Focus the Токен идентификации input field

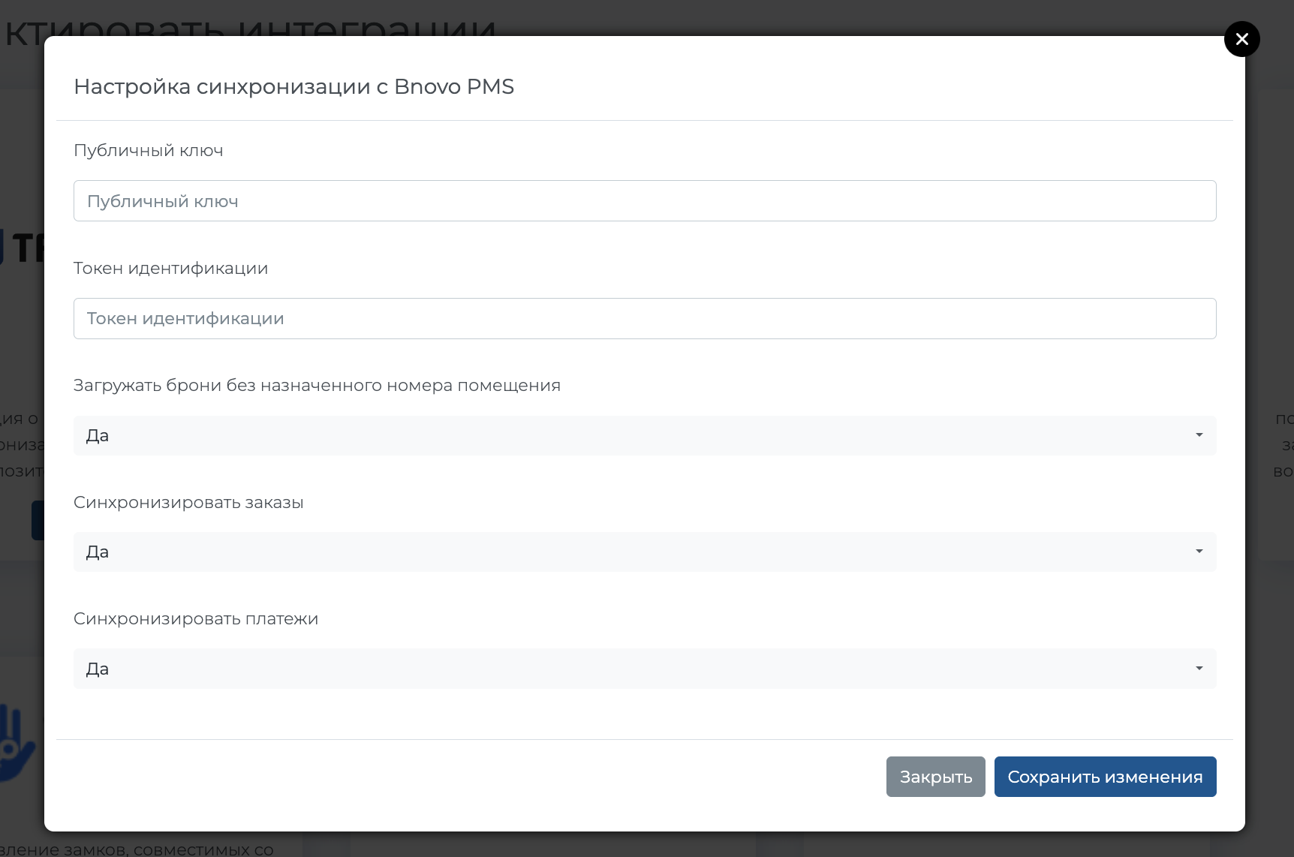point(645,319)
